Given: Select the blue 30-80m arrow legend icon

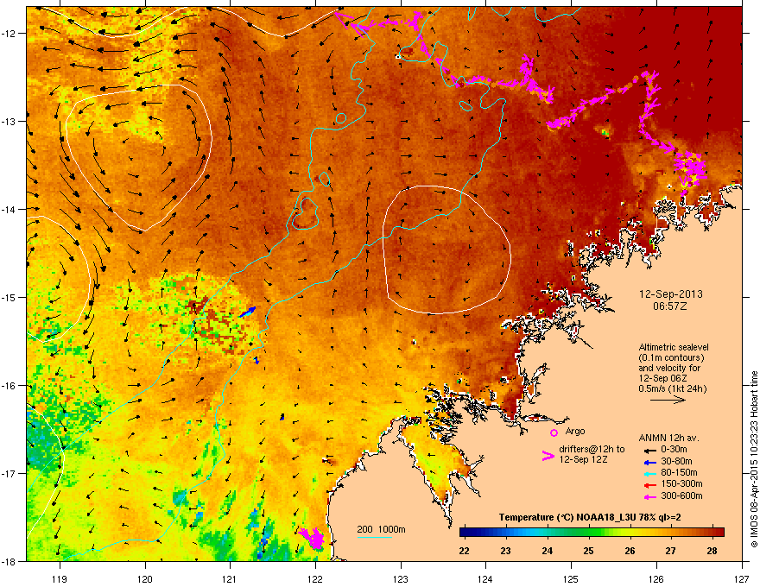Looking at the screenshot, I should pos(649,462).
